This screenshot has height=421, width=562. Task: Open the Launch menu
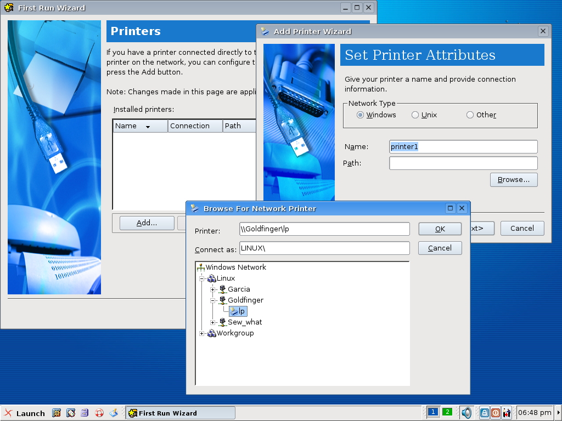coord(25,413)
